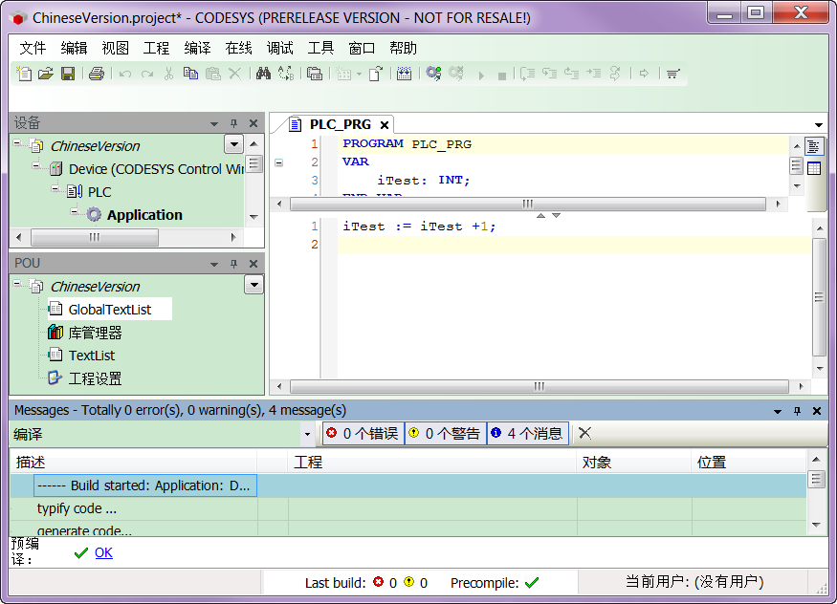Collapse the VAR block in declaration editor
The height and width of the screenshot is (604, 837).
278,162
